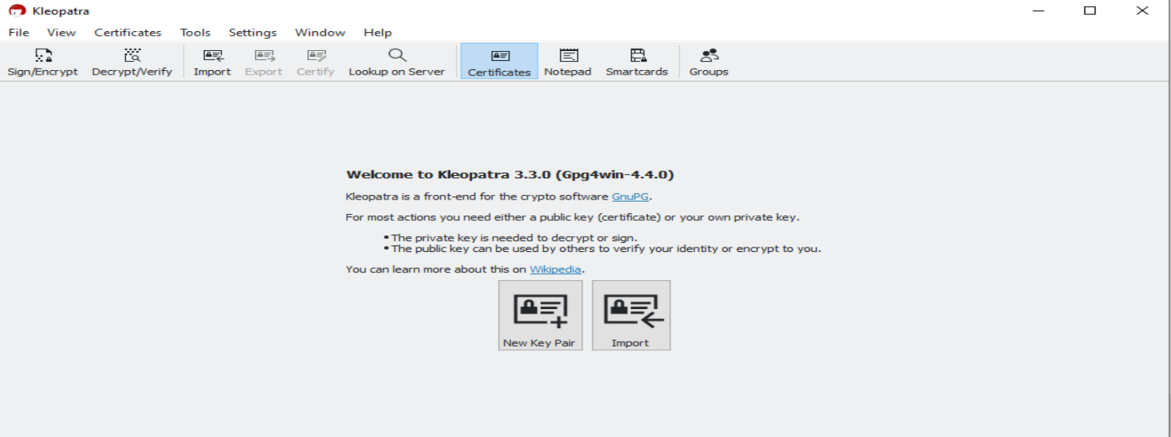Open the GnuPG link
This screenshot has height=437, width=1171.
630,196
